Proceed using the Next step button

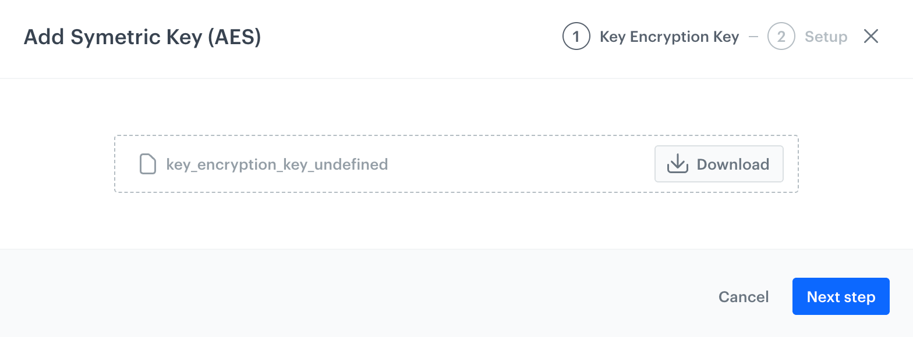click(x=841, y=296)
